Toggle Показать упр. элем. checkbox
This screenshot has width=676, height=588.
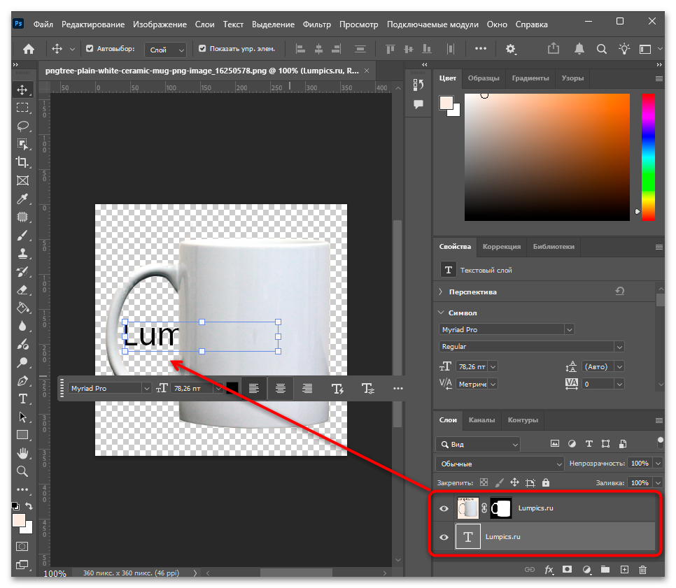pos(202,49)
